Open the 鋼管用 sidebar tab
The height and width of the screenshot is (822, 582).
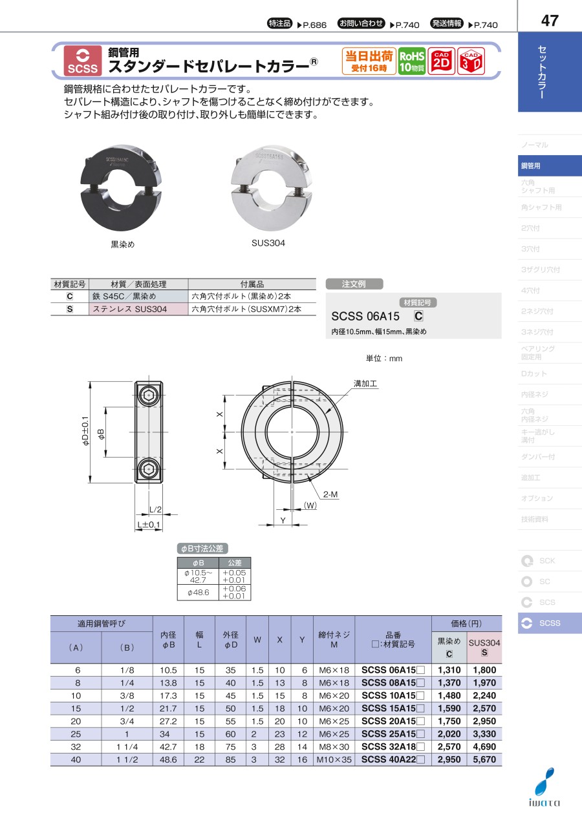coord(550,166)
